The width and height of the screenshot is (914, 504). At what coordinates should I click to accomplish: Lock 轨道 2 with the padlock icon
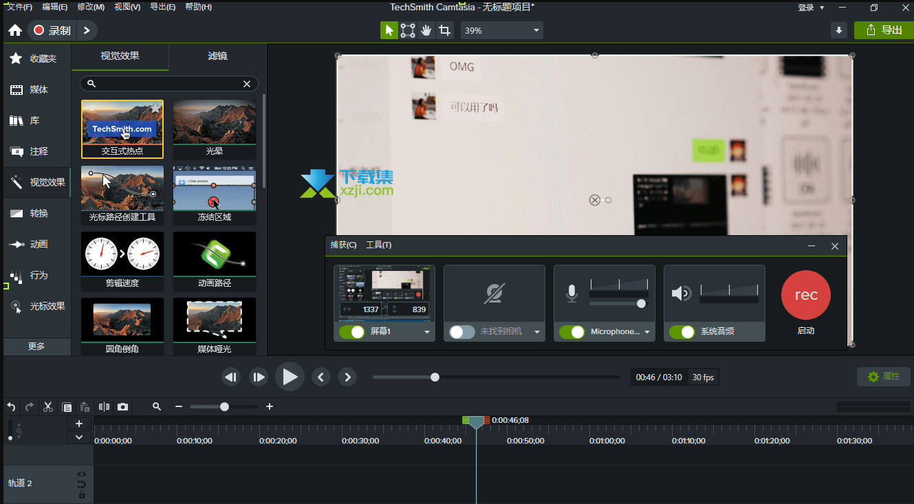pyautogui.click(x=82, y=494)
